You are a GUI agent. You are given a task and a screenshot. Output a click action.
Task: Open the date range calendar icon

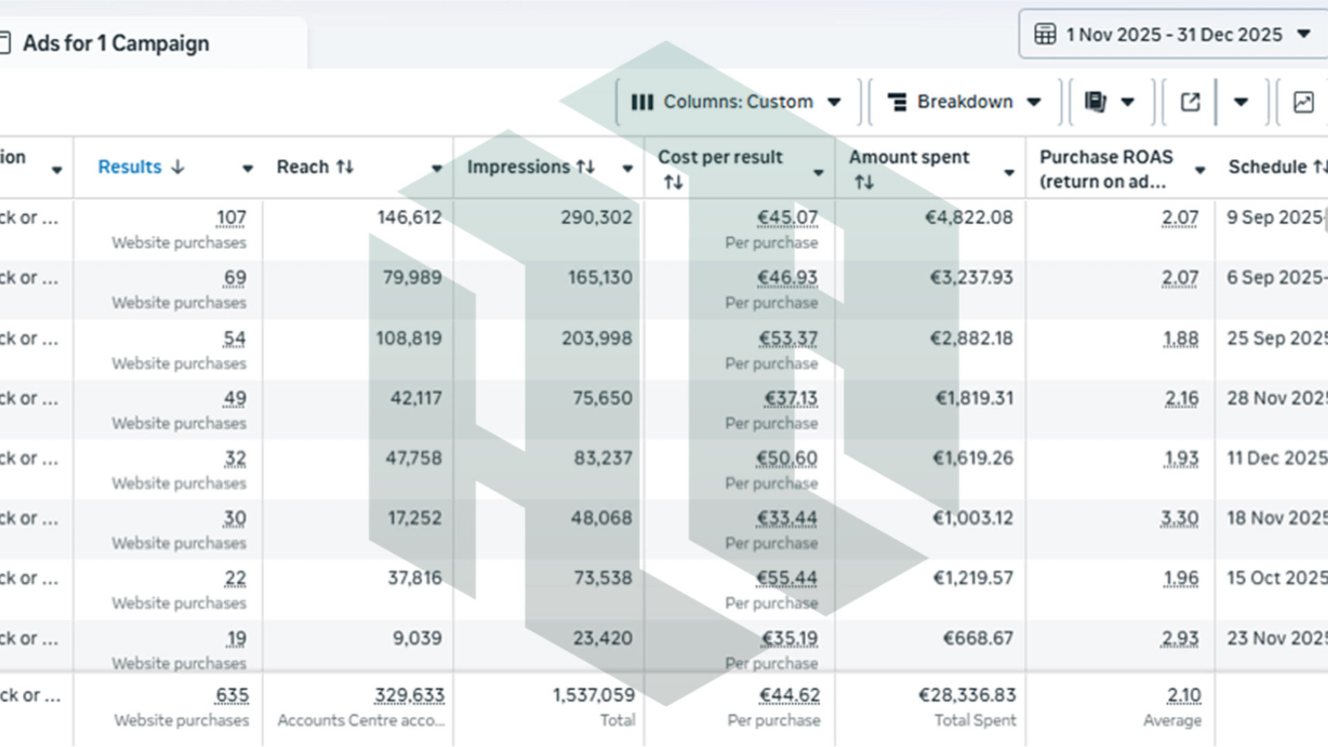click(1044, 34)
